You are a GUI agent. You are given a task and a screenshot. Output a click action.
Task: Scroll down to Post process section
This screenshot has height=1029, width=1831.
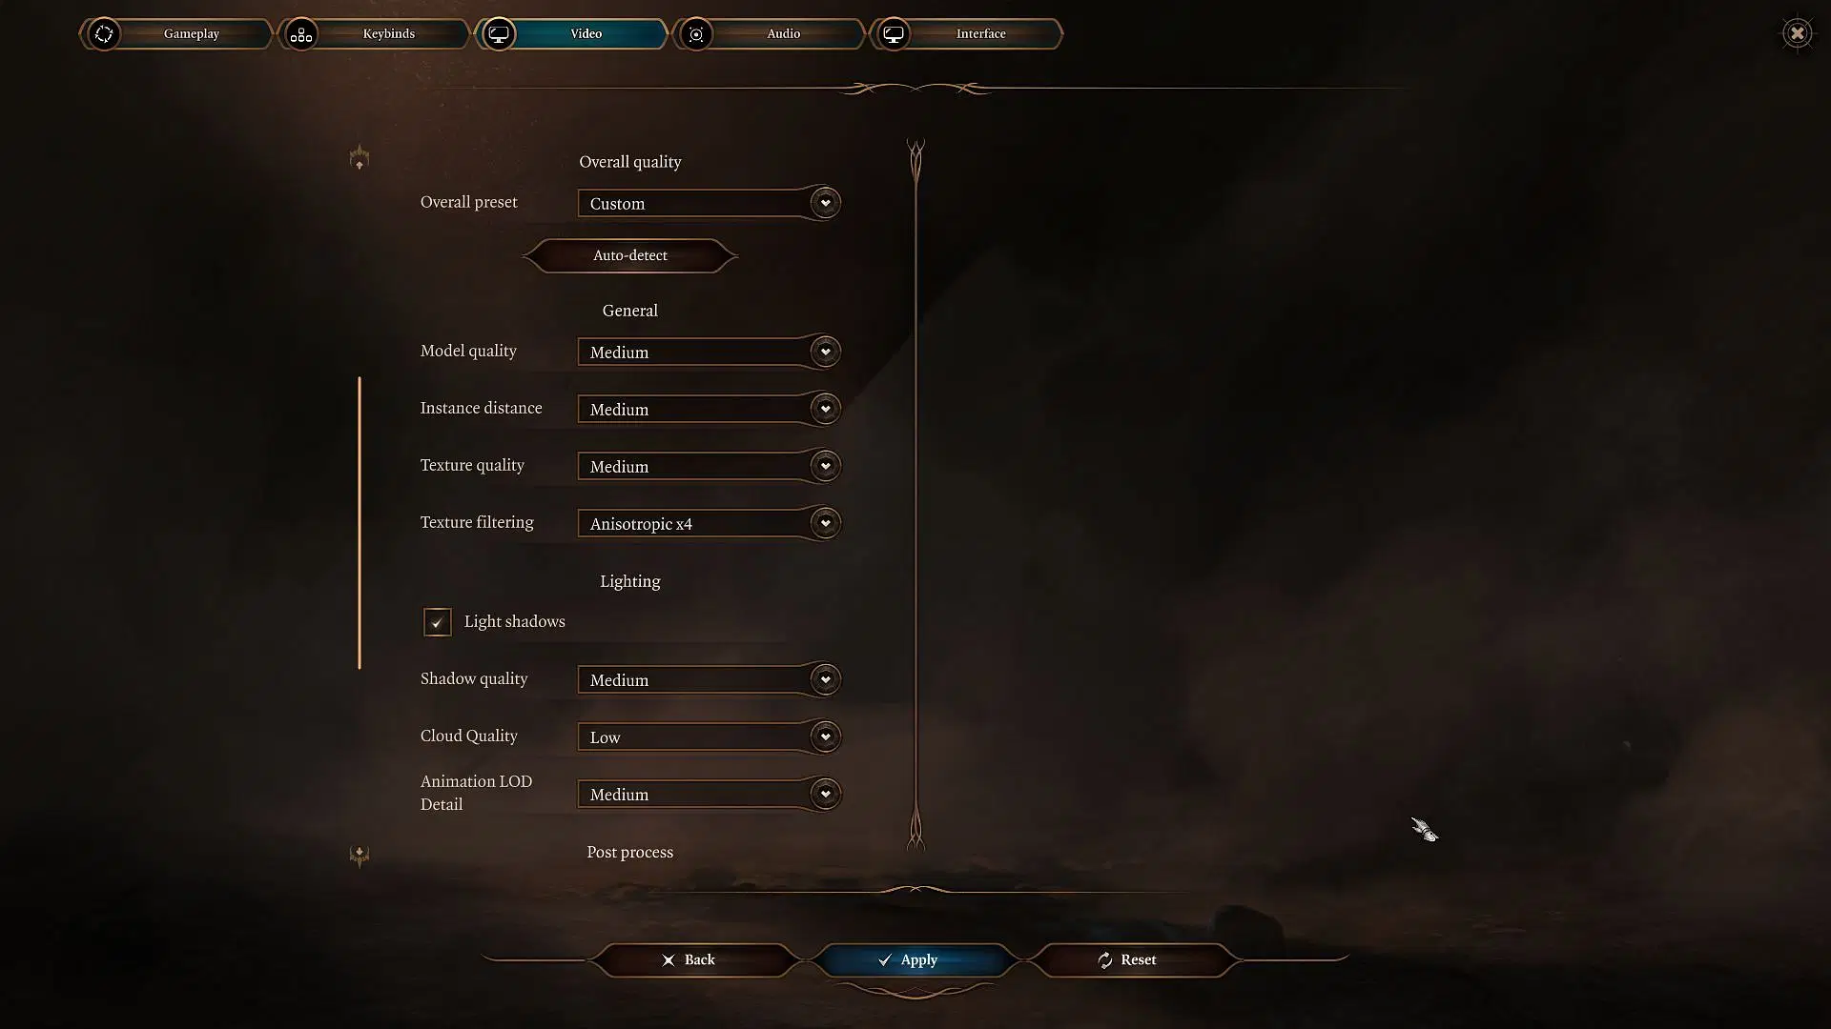click(x=628, y=851)
